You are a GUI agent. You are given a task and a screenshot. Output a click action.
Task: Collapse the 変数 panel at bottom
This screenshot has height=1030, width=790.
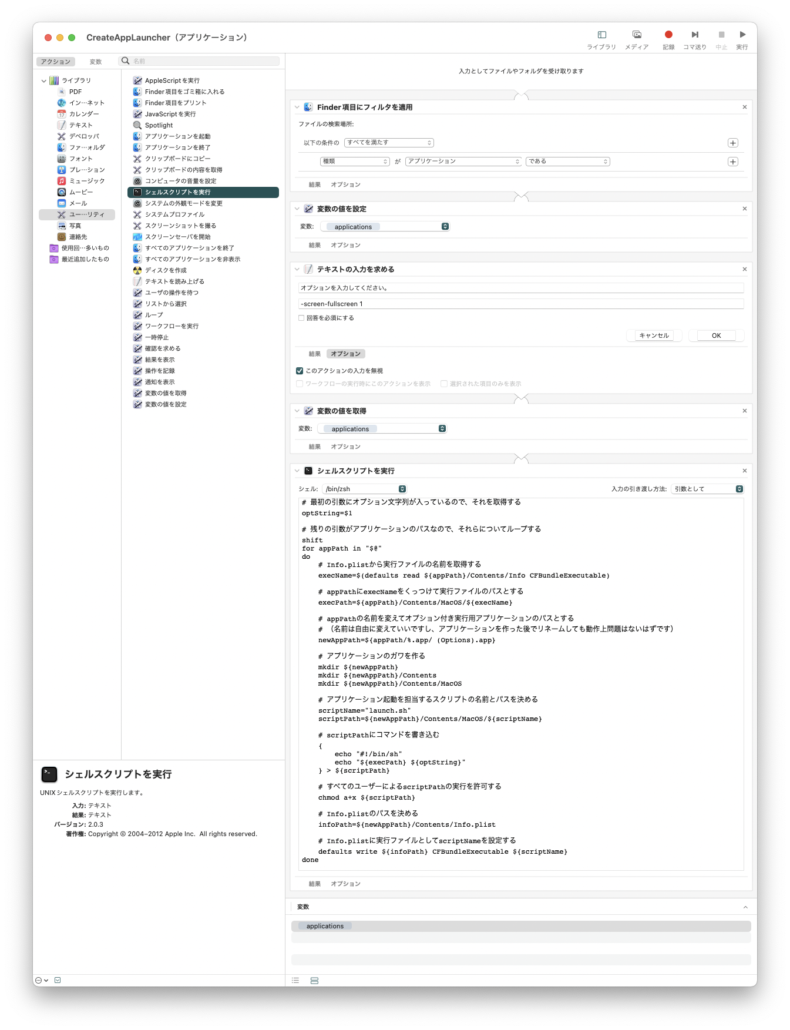pos(745,907)
